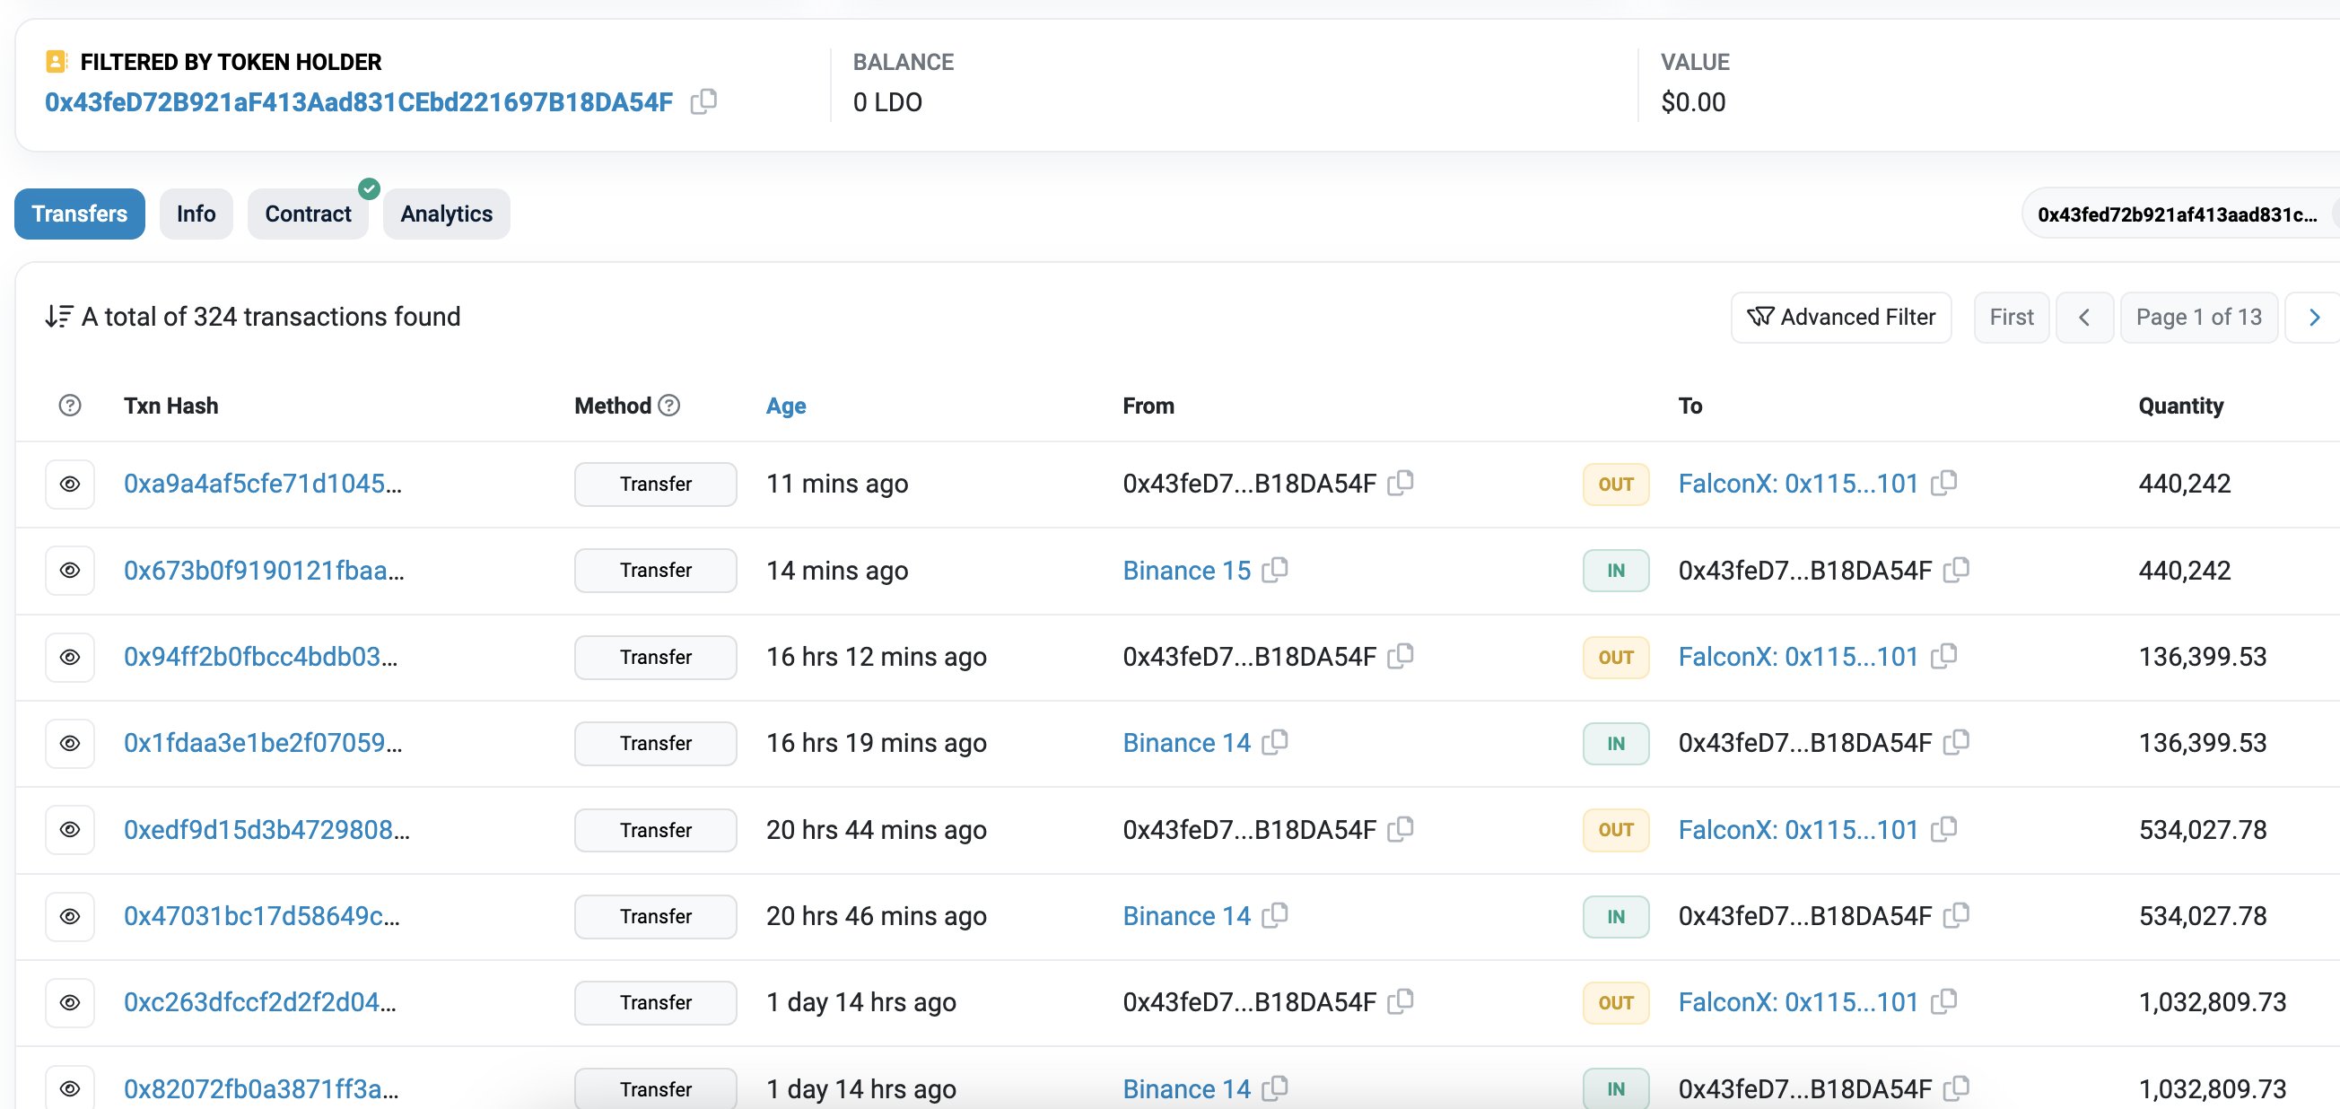Preview transaction 0x47031bc17d58649c with eye icon
2340x1109 pixels.
coord(70,916)
